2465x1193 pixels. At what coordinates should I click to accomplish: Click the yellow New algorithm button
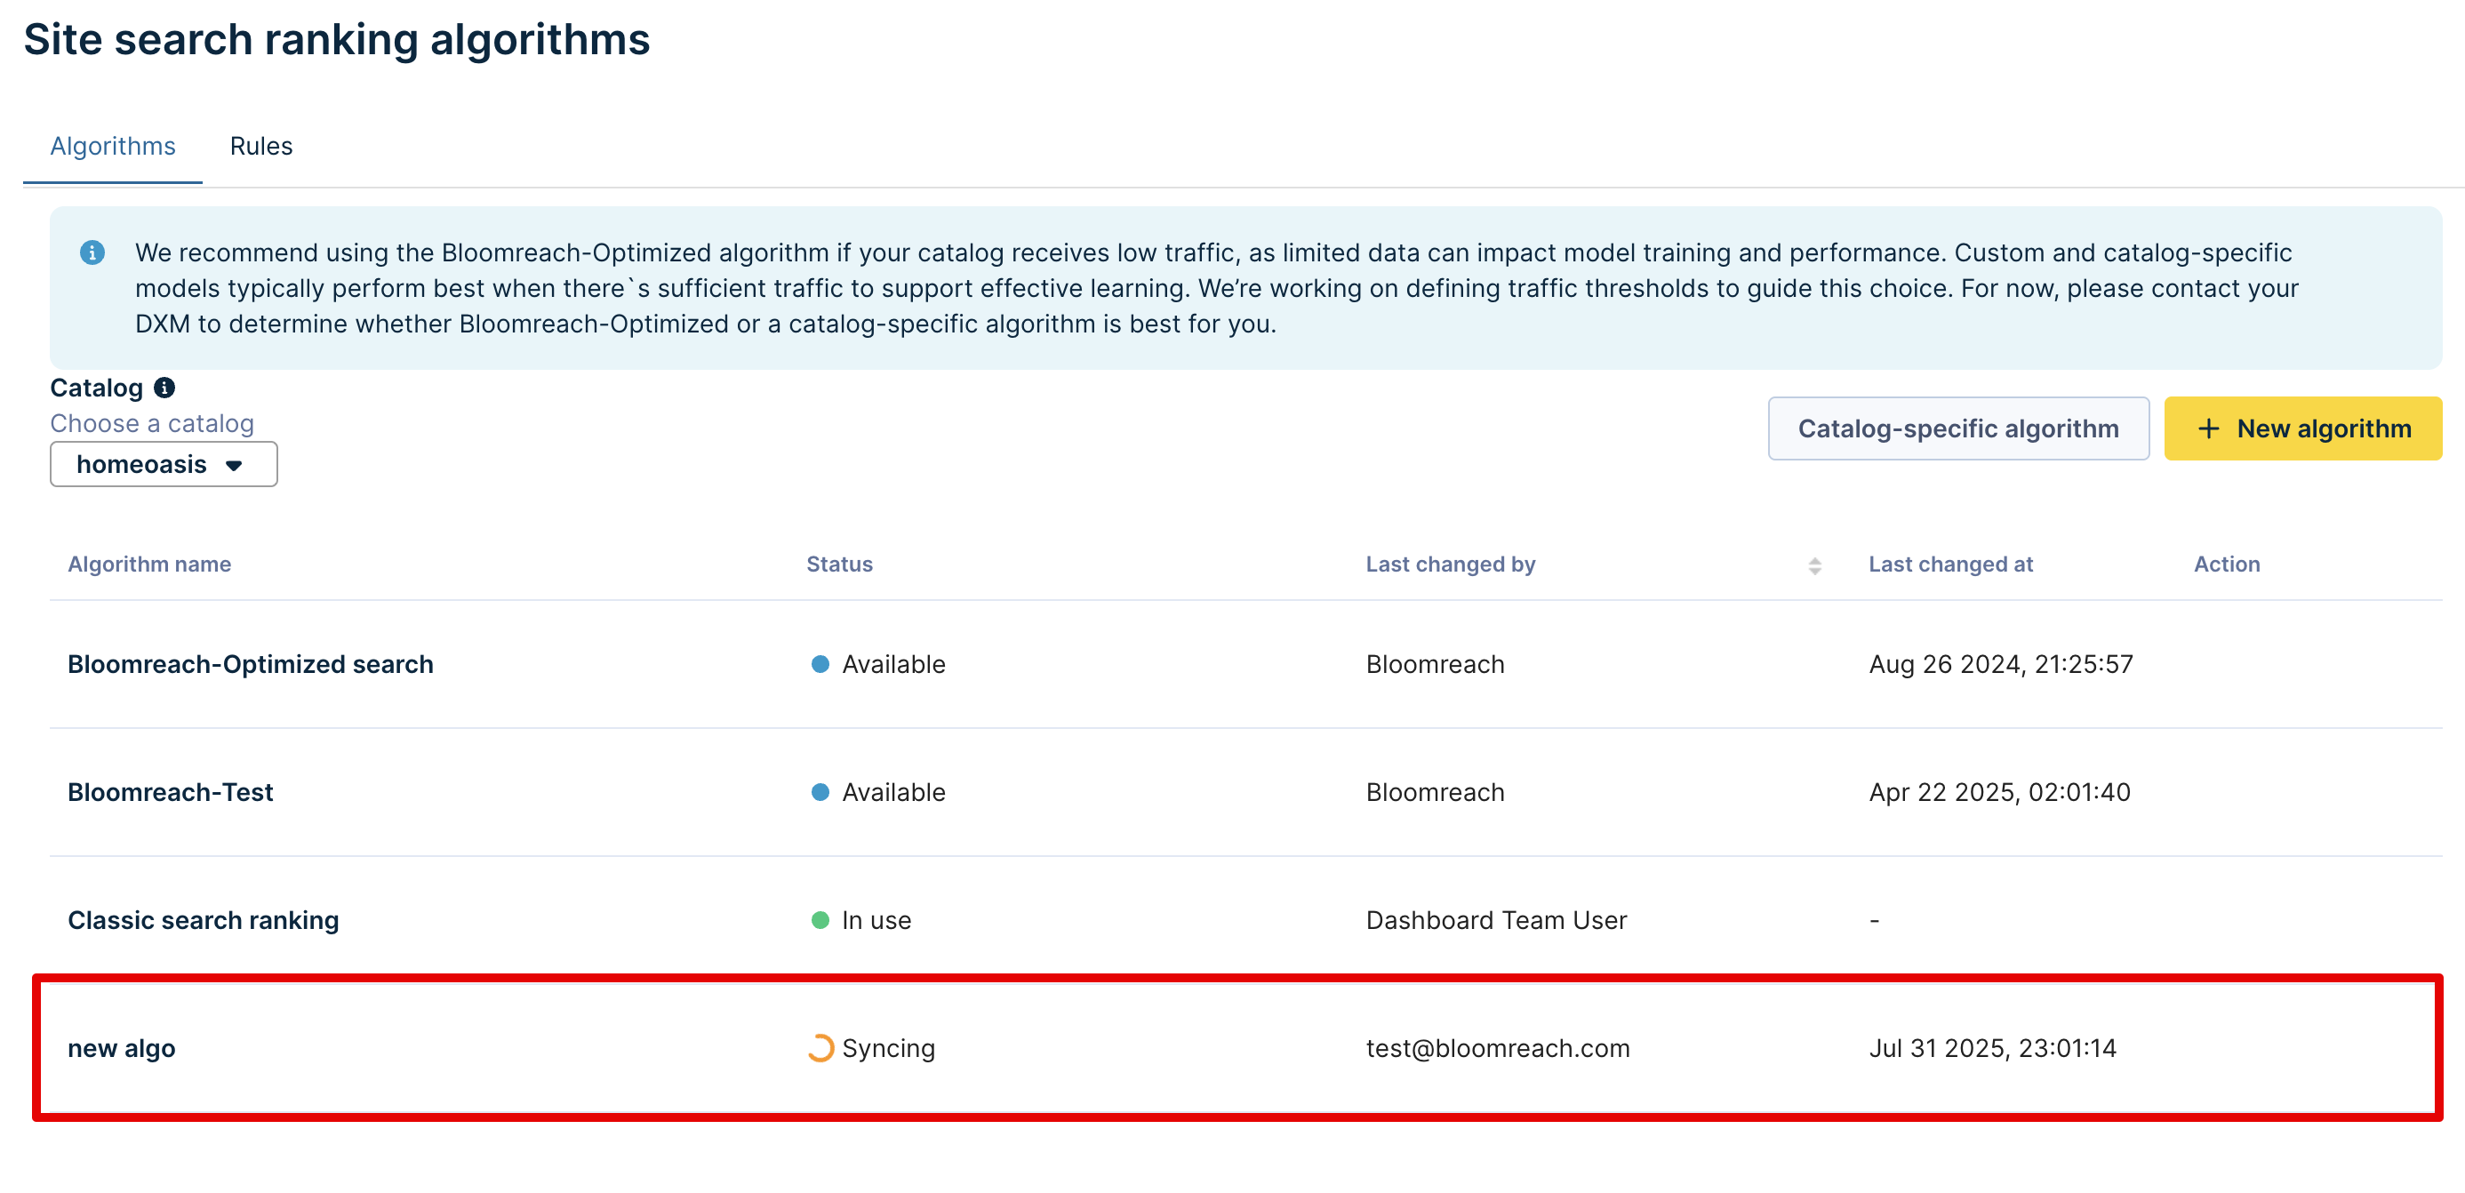coord(2303,428)
